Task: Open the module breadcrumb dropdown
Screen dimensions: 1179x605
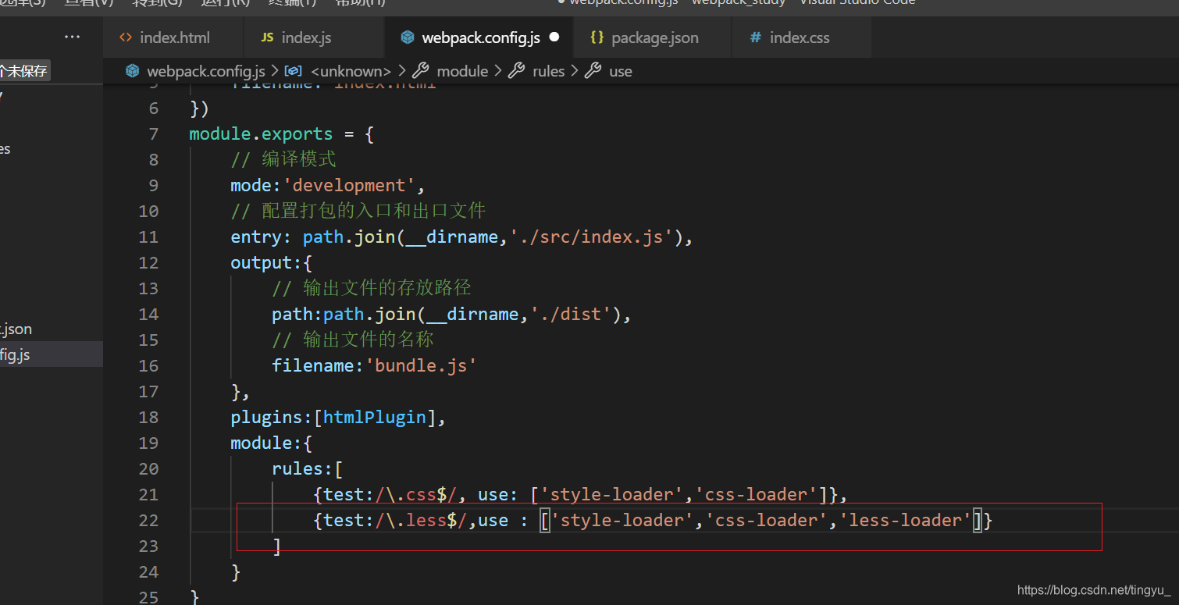Action: coord(462,70)
